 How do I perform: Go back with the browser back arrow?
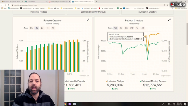2,5
